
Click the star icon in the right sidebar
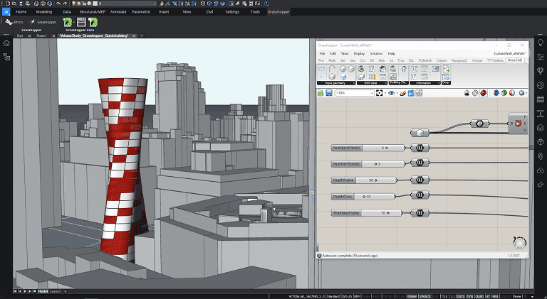point(541,185)
